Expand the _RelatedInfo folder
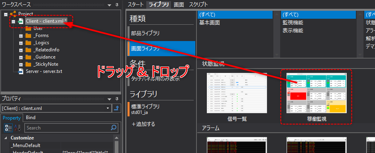This screenshot has height=153, width=375. pos(21,51)
